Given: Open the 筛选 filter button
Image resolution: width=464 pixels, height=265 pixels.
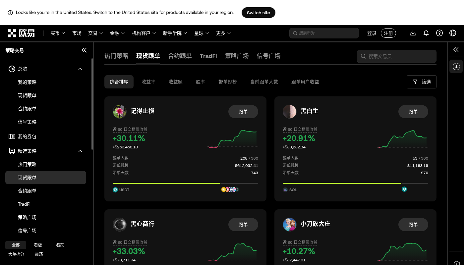Looking at the screenshot, I should pos(422,82).
